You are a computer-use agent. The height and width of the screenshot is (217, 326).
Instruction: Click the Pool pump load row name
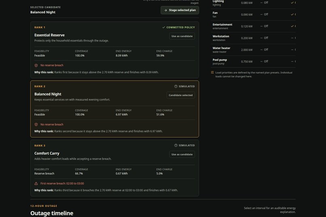coord(220,60)
